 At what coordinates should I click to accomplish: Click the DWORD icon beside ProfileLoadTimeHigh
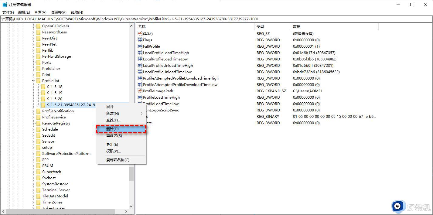140,97
